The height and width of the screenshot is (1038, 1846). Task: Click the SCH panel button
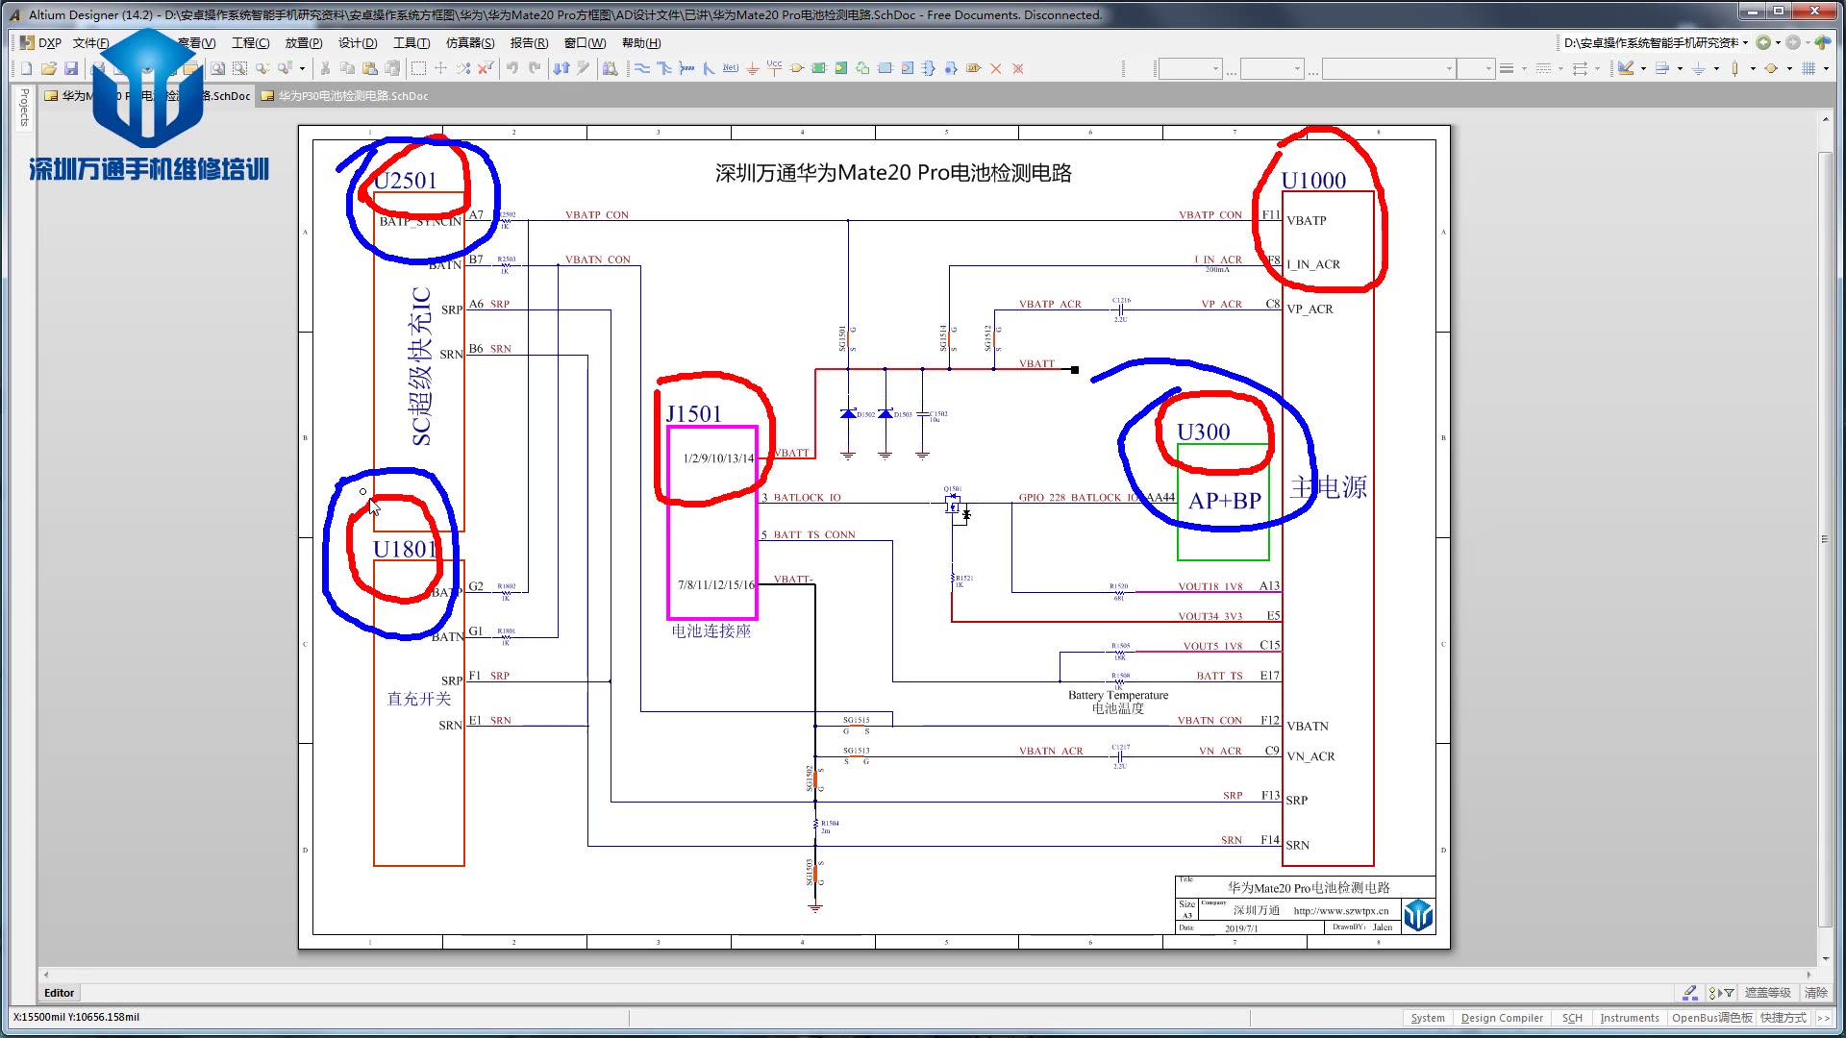[1572, 1018]
